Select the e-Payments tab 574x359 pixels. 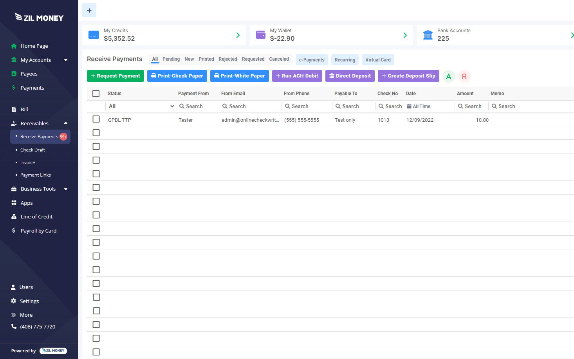[x=312, y=60]
